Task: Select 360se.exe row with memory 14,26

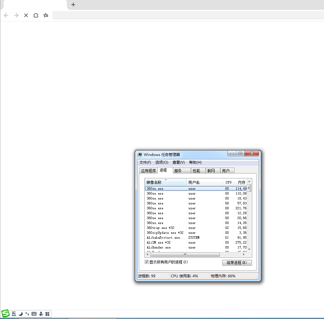Action: (x=196, y=223)
